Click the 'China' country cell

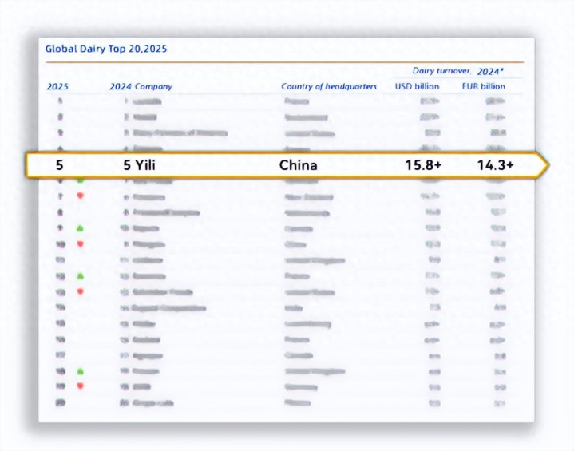coord(298,165)
